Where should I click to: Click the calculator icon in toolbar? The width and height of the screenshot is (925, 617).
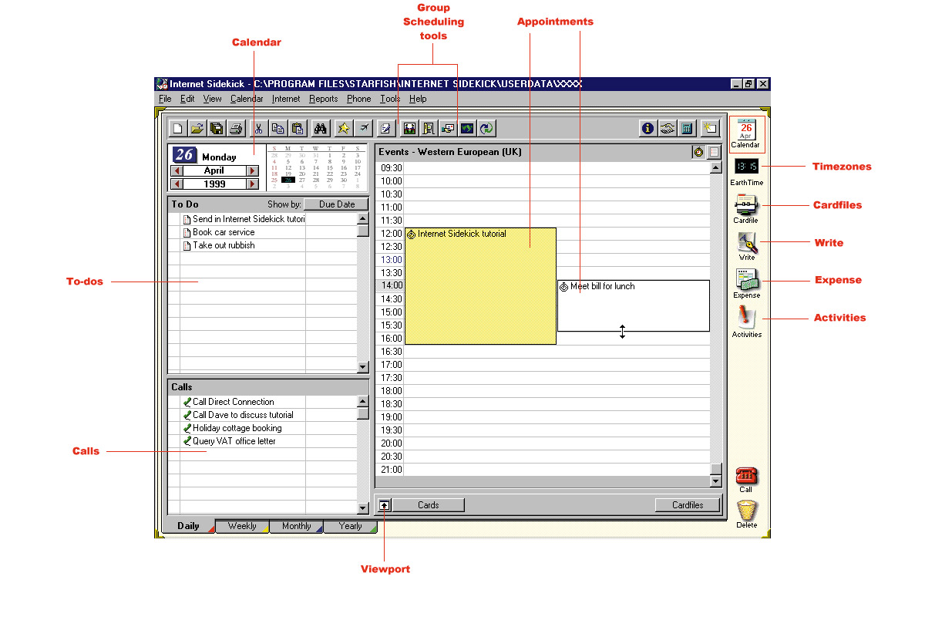[x=686, y=129]
